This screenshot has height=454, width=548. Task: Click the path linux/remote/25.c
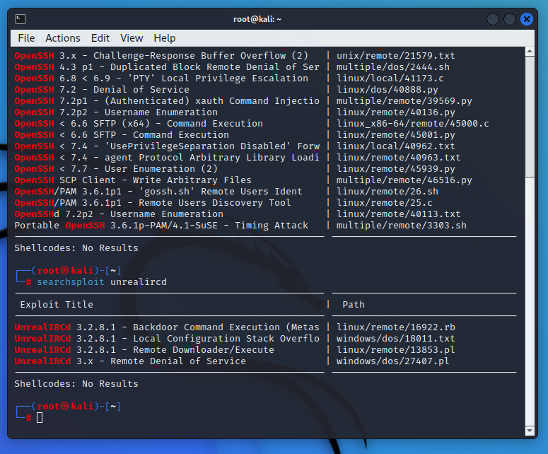[385, 203]
